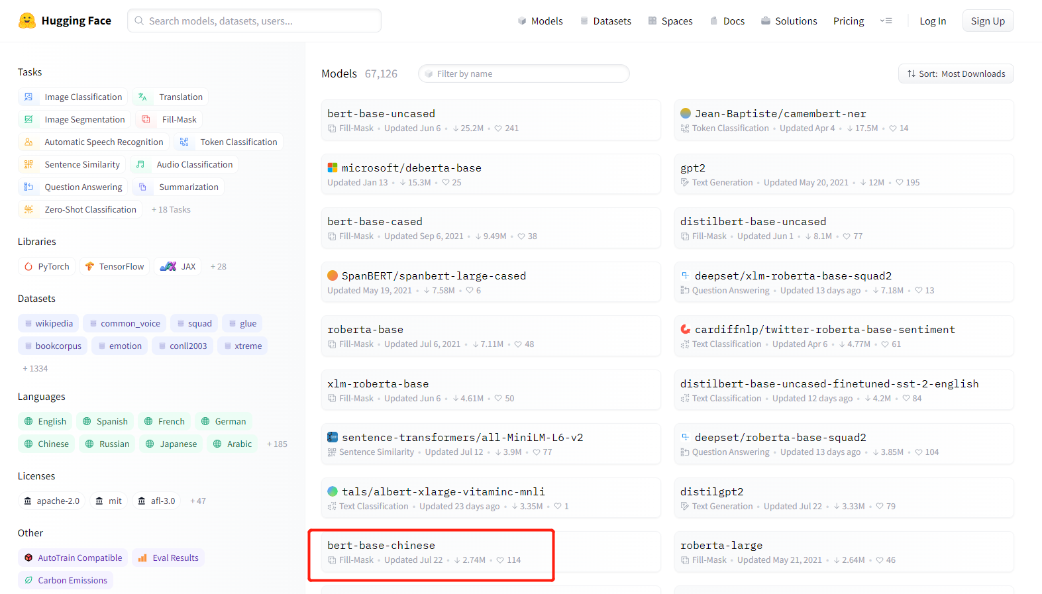The height and width of the screenshot is (594, 1042).
Task: Click the globe icon for Japanese
Action: tap(150, 444)
